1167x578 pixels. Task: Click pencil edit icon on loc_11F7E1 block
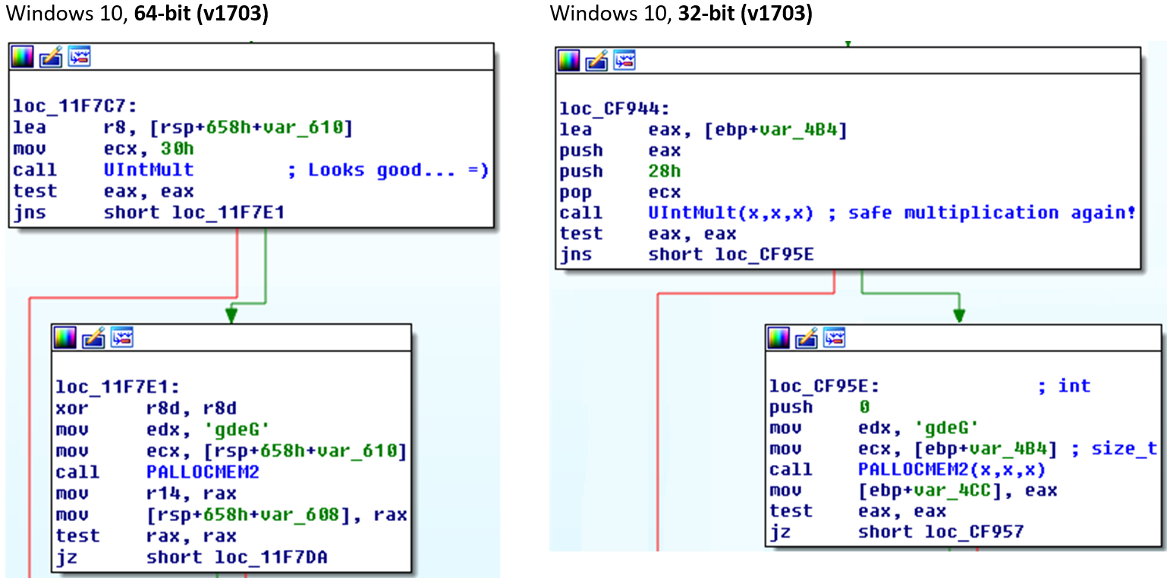[x=94, y=338]
